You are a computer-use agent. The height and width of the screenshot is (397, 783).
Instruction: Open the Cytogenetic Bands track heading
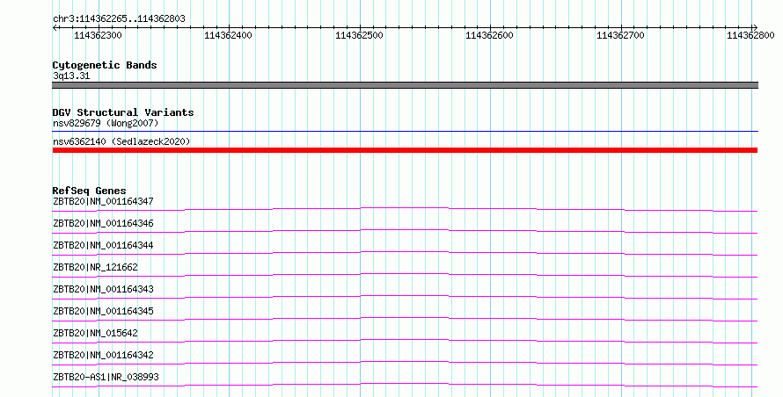pos(105,65)
